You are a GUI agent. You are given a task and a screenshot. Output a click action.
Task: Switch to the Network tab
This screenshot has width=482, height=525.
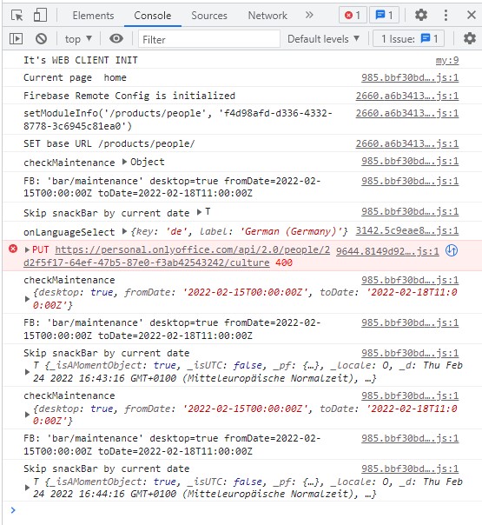coord(267,16)
